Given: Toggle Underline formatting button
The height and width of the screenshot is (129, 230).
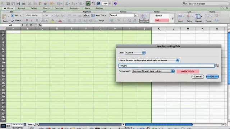Looking at the screenshot, I should coord(37,20).
